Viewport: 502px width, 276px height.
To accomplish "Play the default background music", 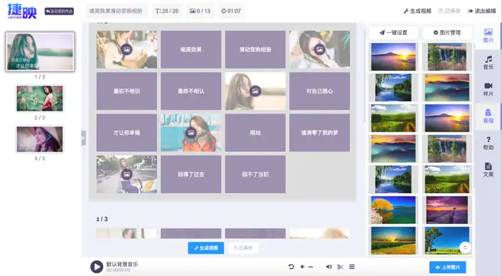I will pyautogui.click(x=96, y=267).
